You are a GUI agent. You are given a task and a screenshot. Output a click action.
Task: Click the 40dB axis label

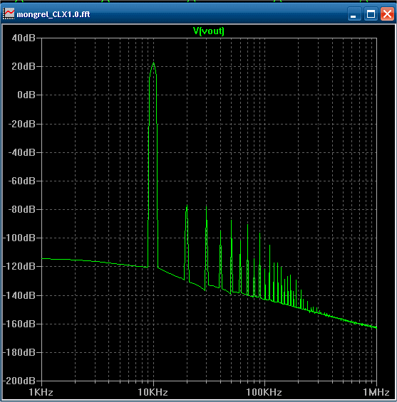tap(23, 38)
